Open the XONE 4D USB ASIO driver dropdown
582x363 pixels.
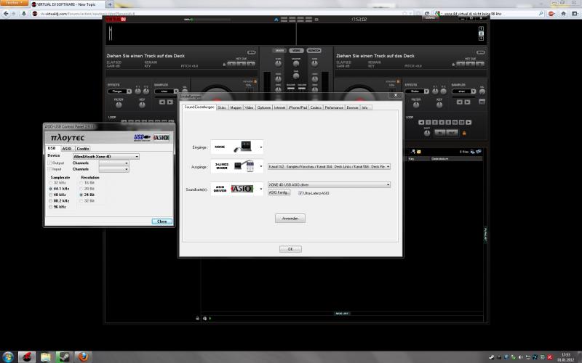[x=329, y=184]
